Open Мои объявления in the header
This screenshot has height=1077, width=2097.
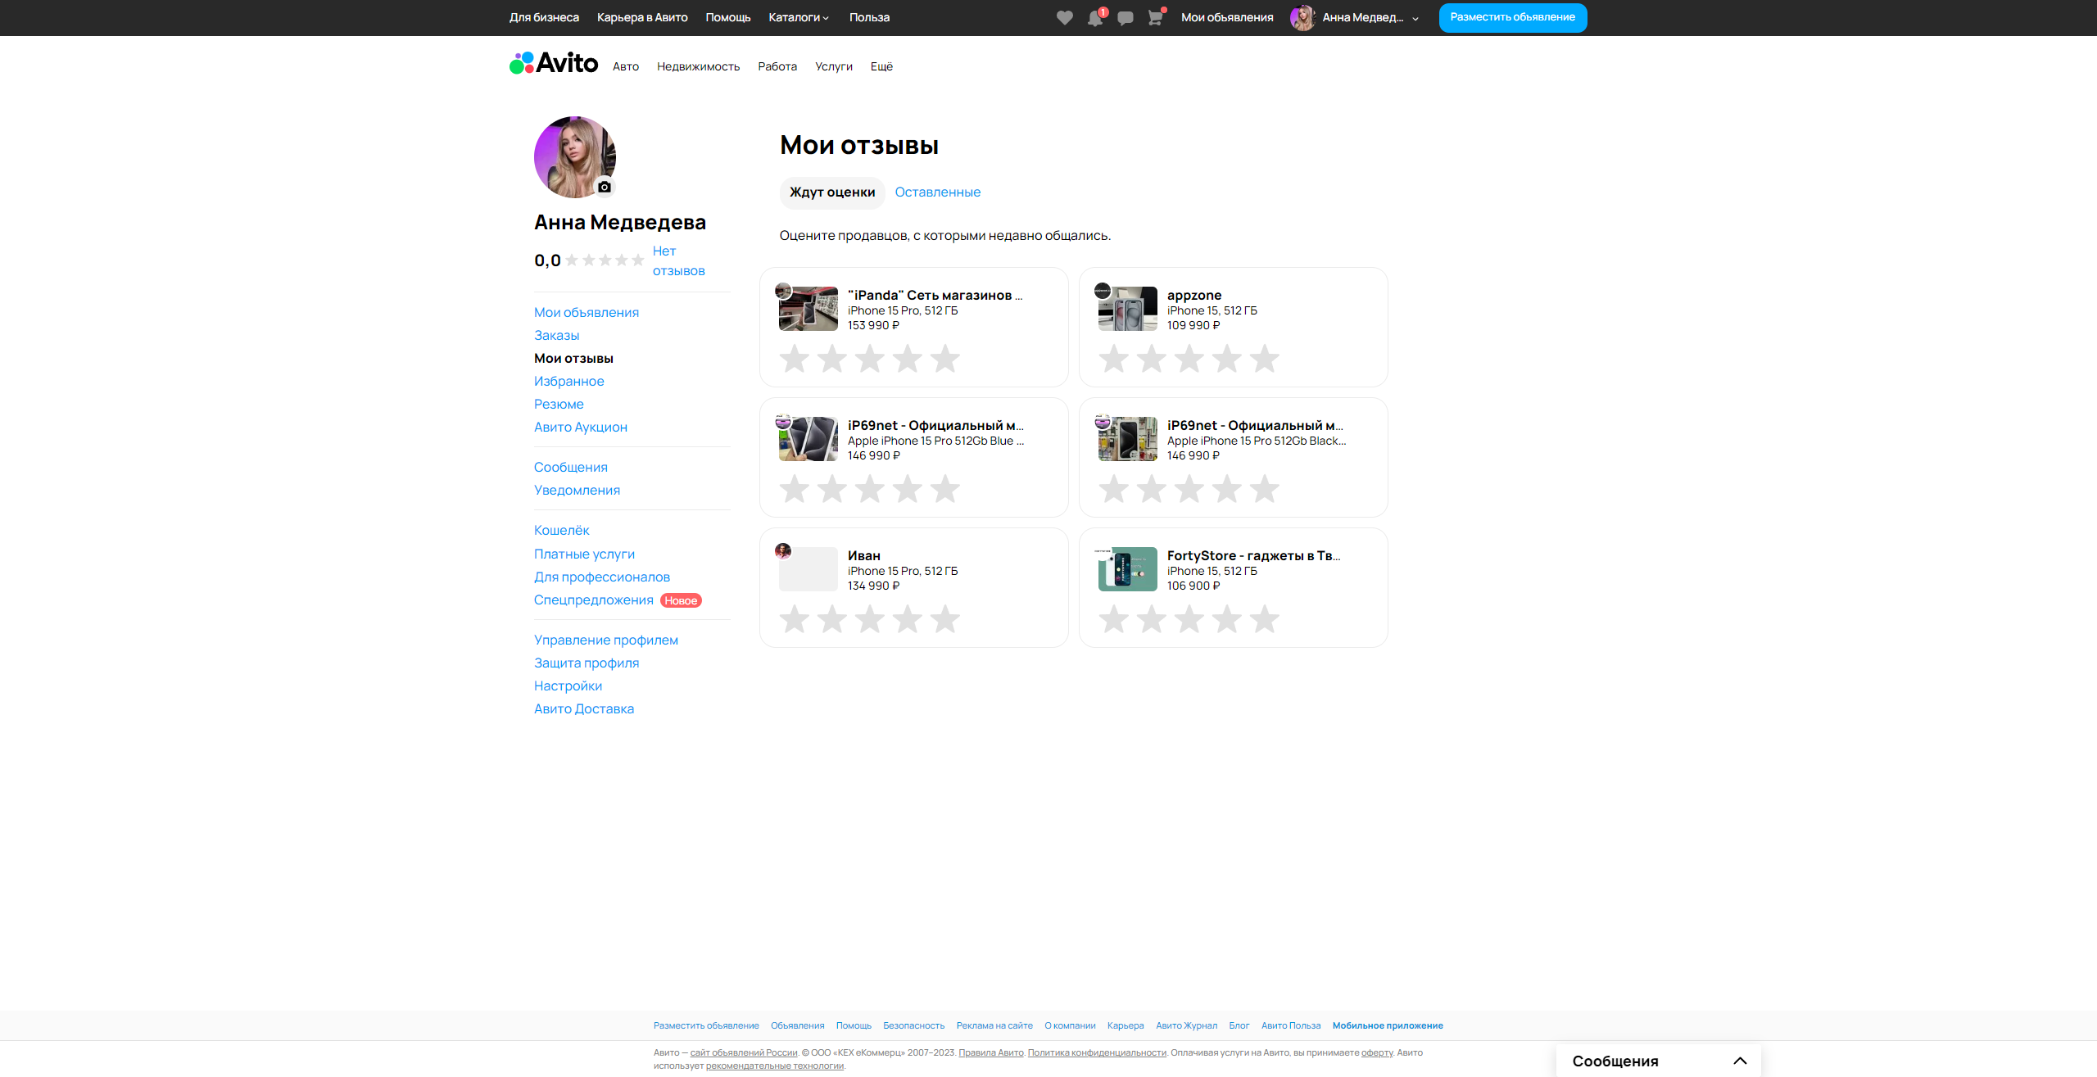click(x=1227, y=17)
